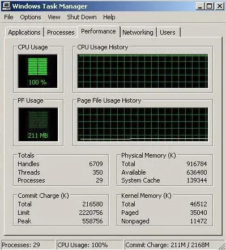Click the Totals Processes value 29
The image size is (226, 250).
click(99, 180)
